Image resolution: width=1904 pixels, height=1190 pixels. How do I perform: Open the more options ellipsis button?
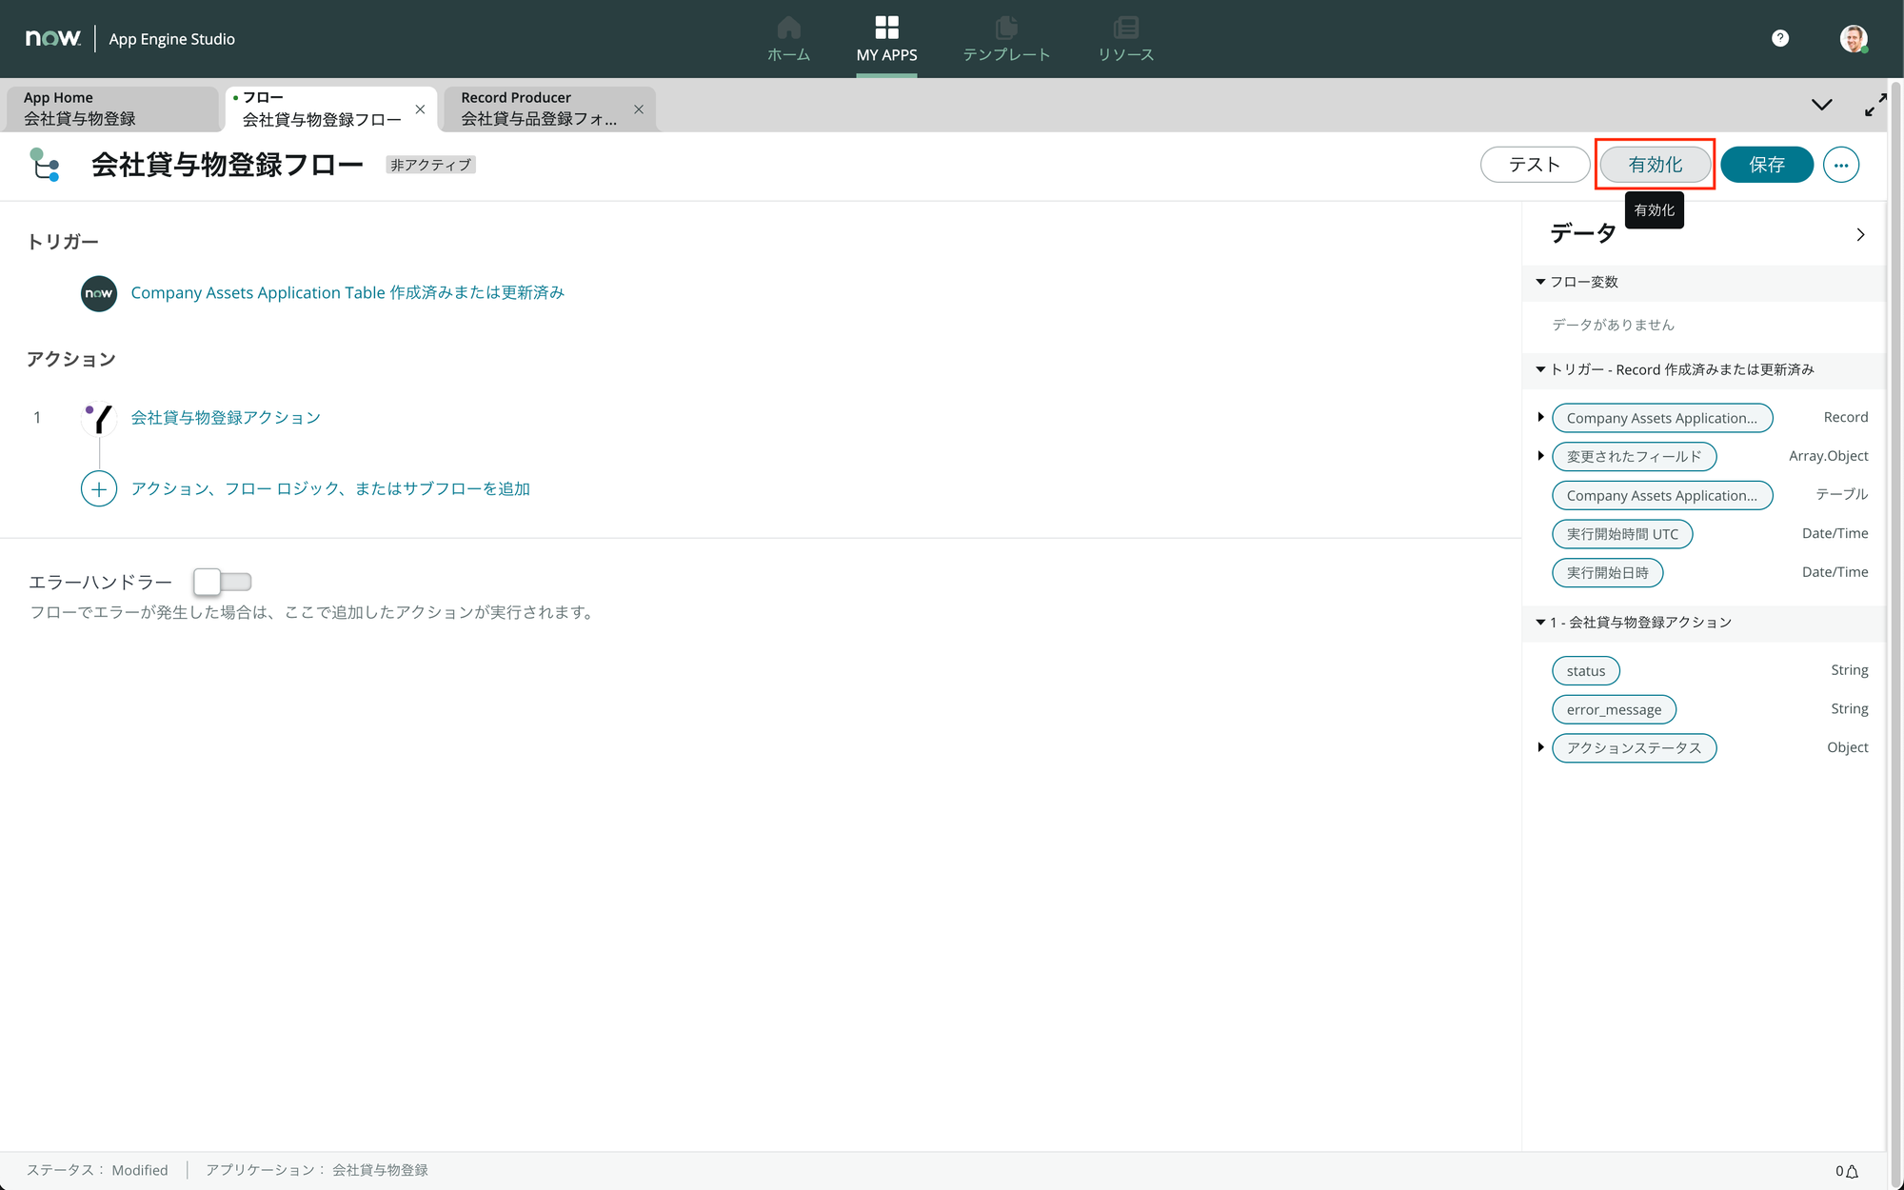point(1841,165)
